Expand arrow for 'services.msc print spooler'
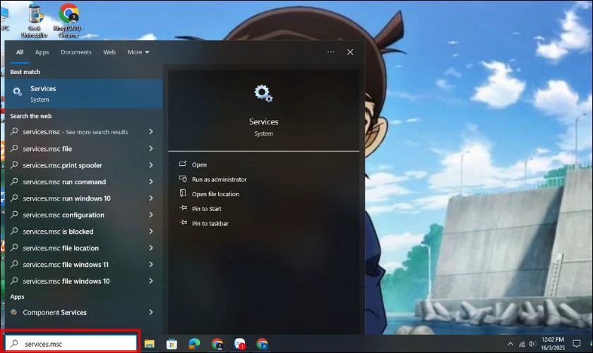This screenshot has height=353, width=593. (151, 165)
